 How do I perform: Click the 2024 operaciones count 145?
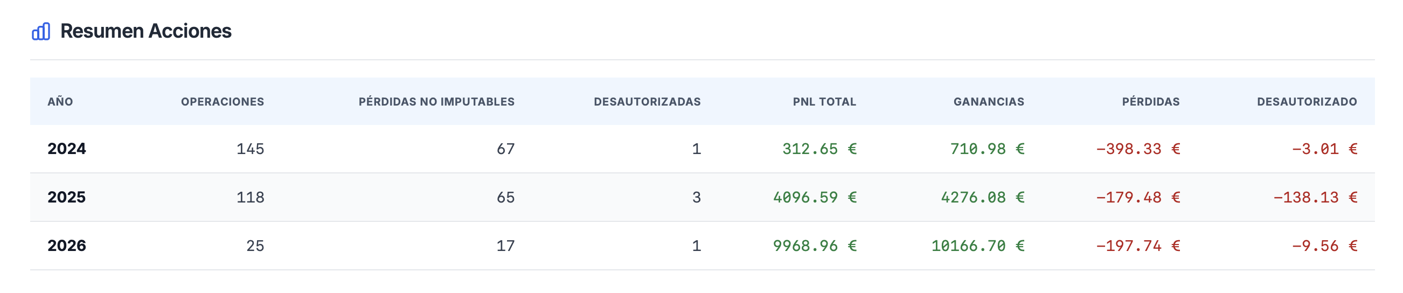pos(250,149)
